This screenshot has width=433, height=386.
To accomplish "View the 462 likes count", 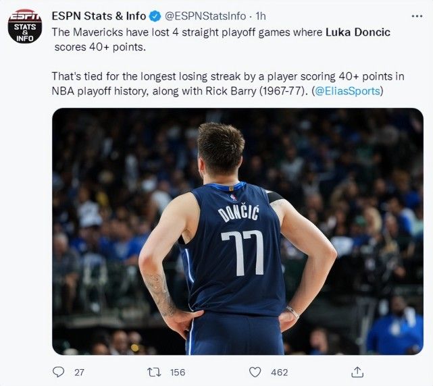I will click(279, 372).
